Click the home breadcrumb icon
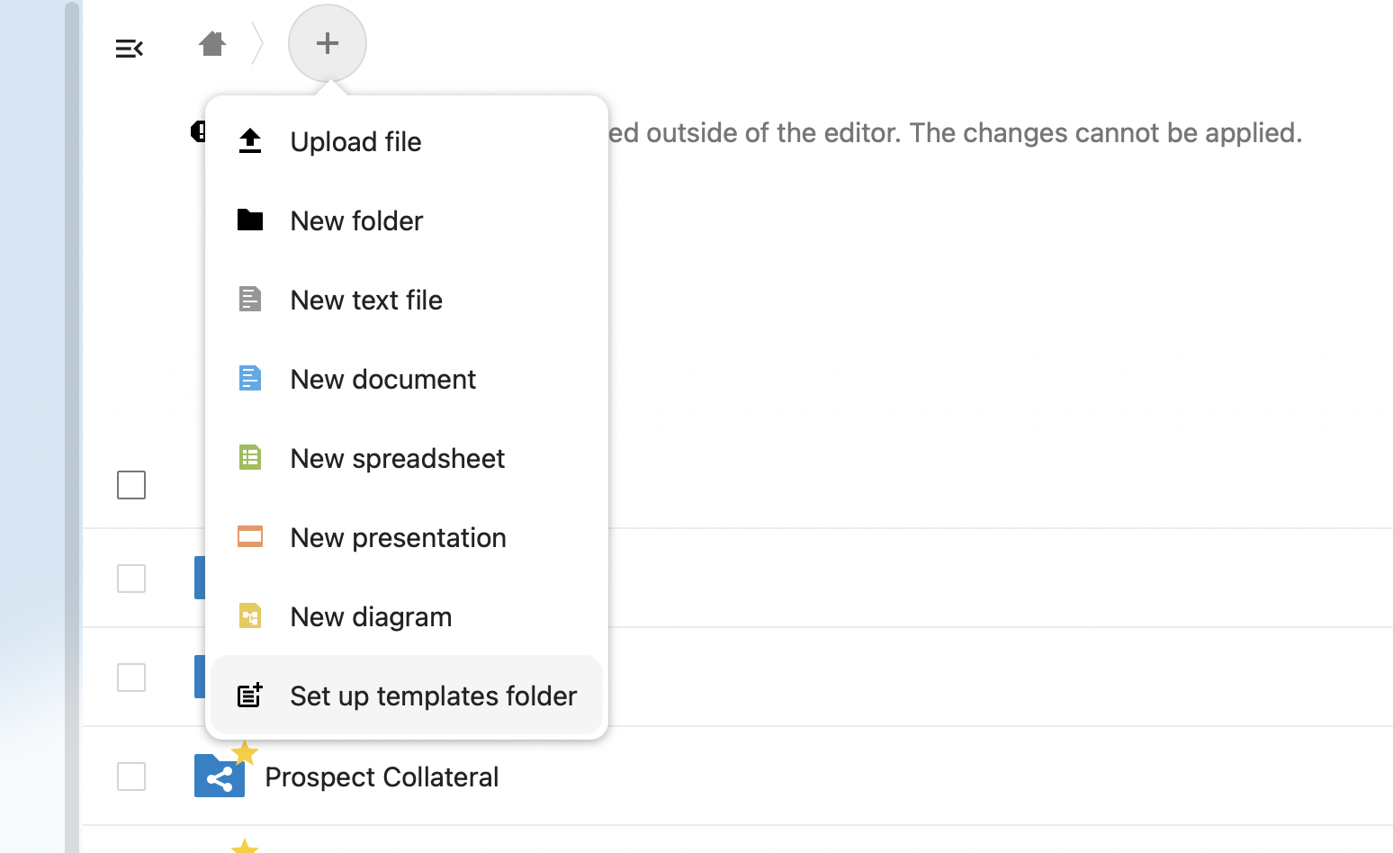 pyautogui.click(x=212, y=42)
